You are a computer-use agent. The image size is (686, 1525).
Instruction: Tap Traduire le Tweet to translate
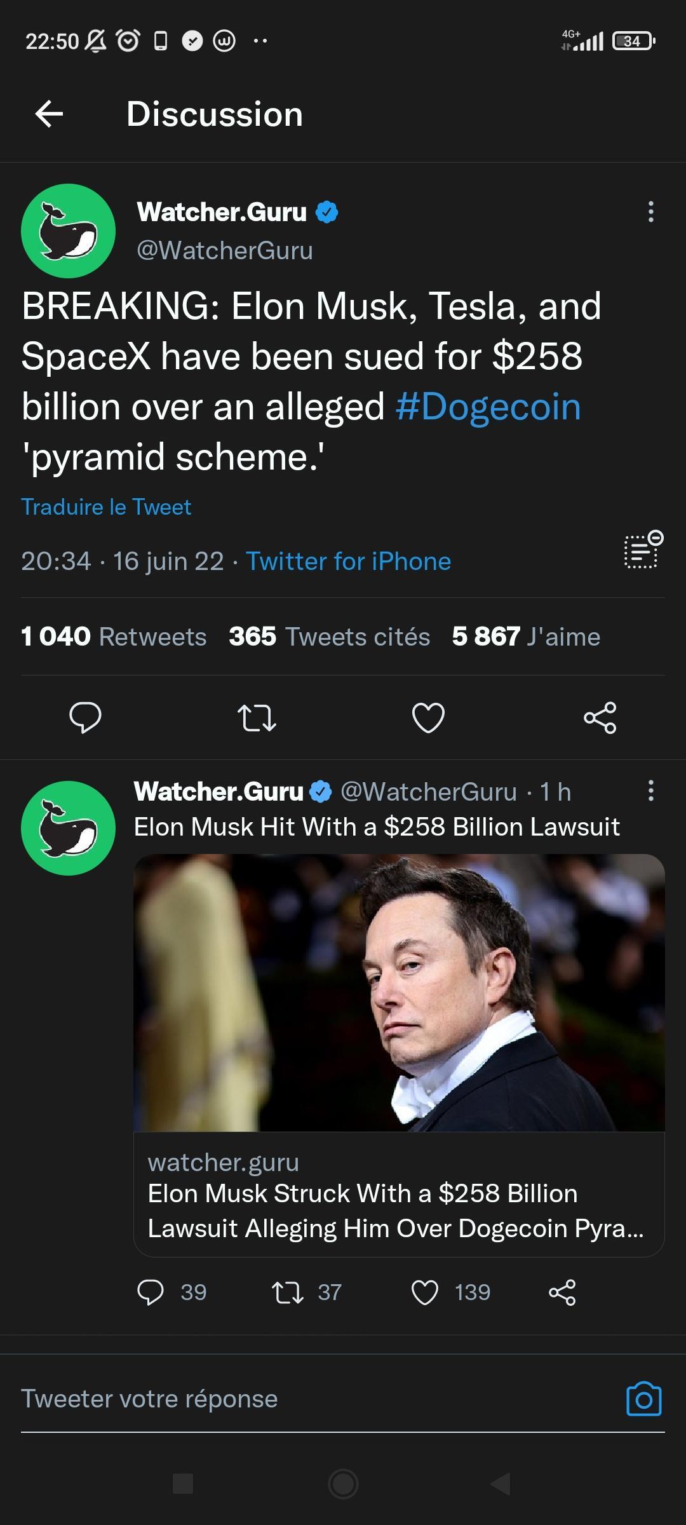click(x=105, y=506)
